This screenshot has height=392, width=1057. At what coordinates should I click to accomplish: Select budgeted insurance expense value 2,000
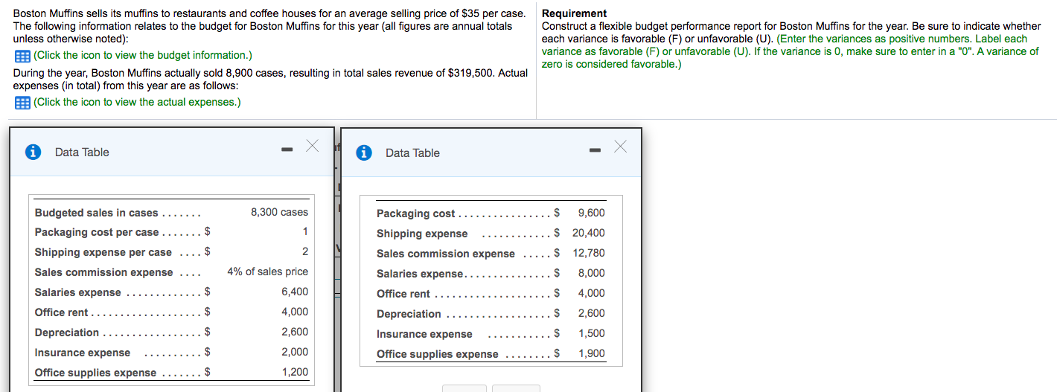tap(295, 352)
